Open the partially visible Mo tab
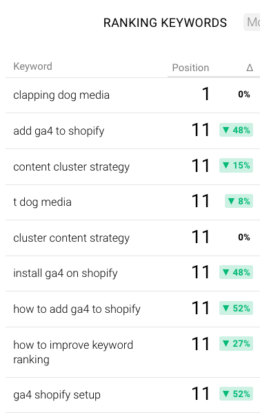Screen dimensions: 260x413 (x=252, y=22)
